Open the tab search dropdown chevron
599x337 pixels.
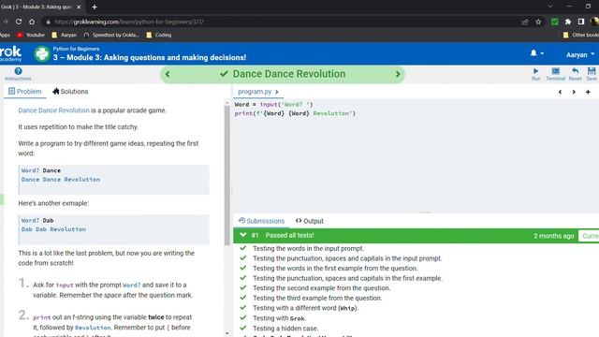click(550, 7)
